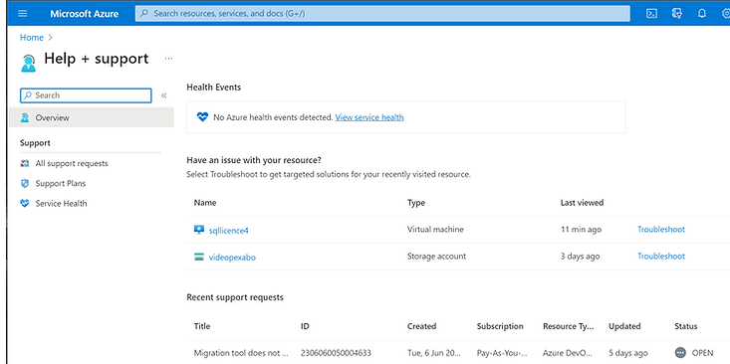Screen dimensions: 730x364
Task: Open Service Health in the sidebar
Action: pyautogui.click(x=61, y=204)
